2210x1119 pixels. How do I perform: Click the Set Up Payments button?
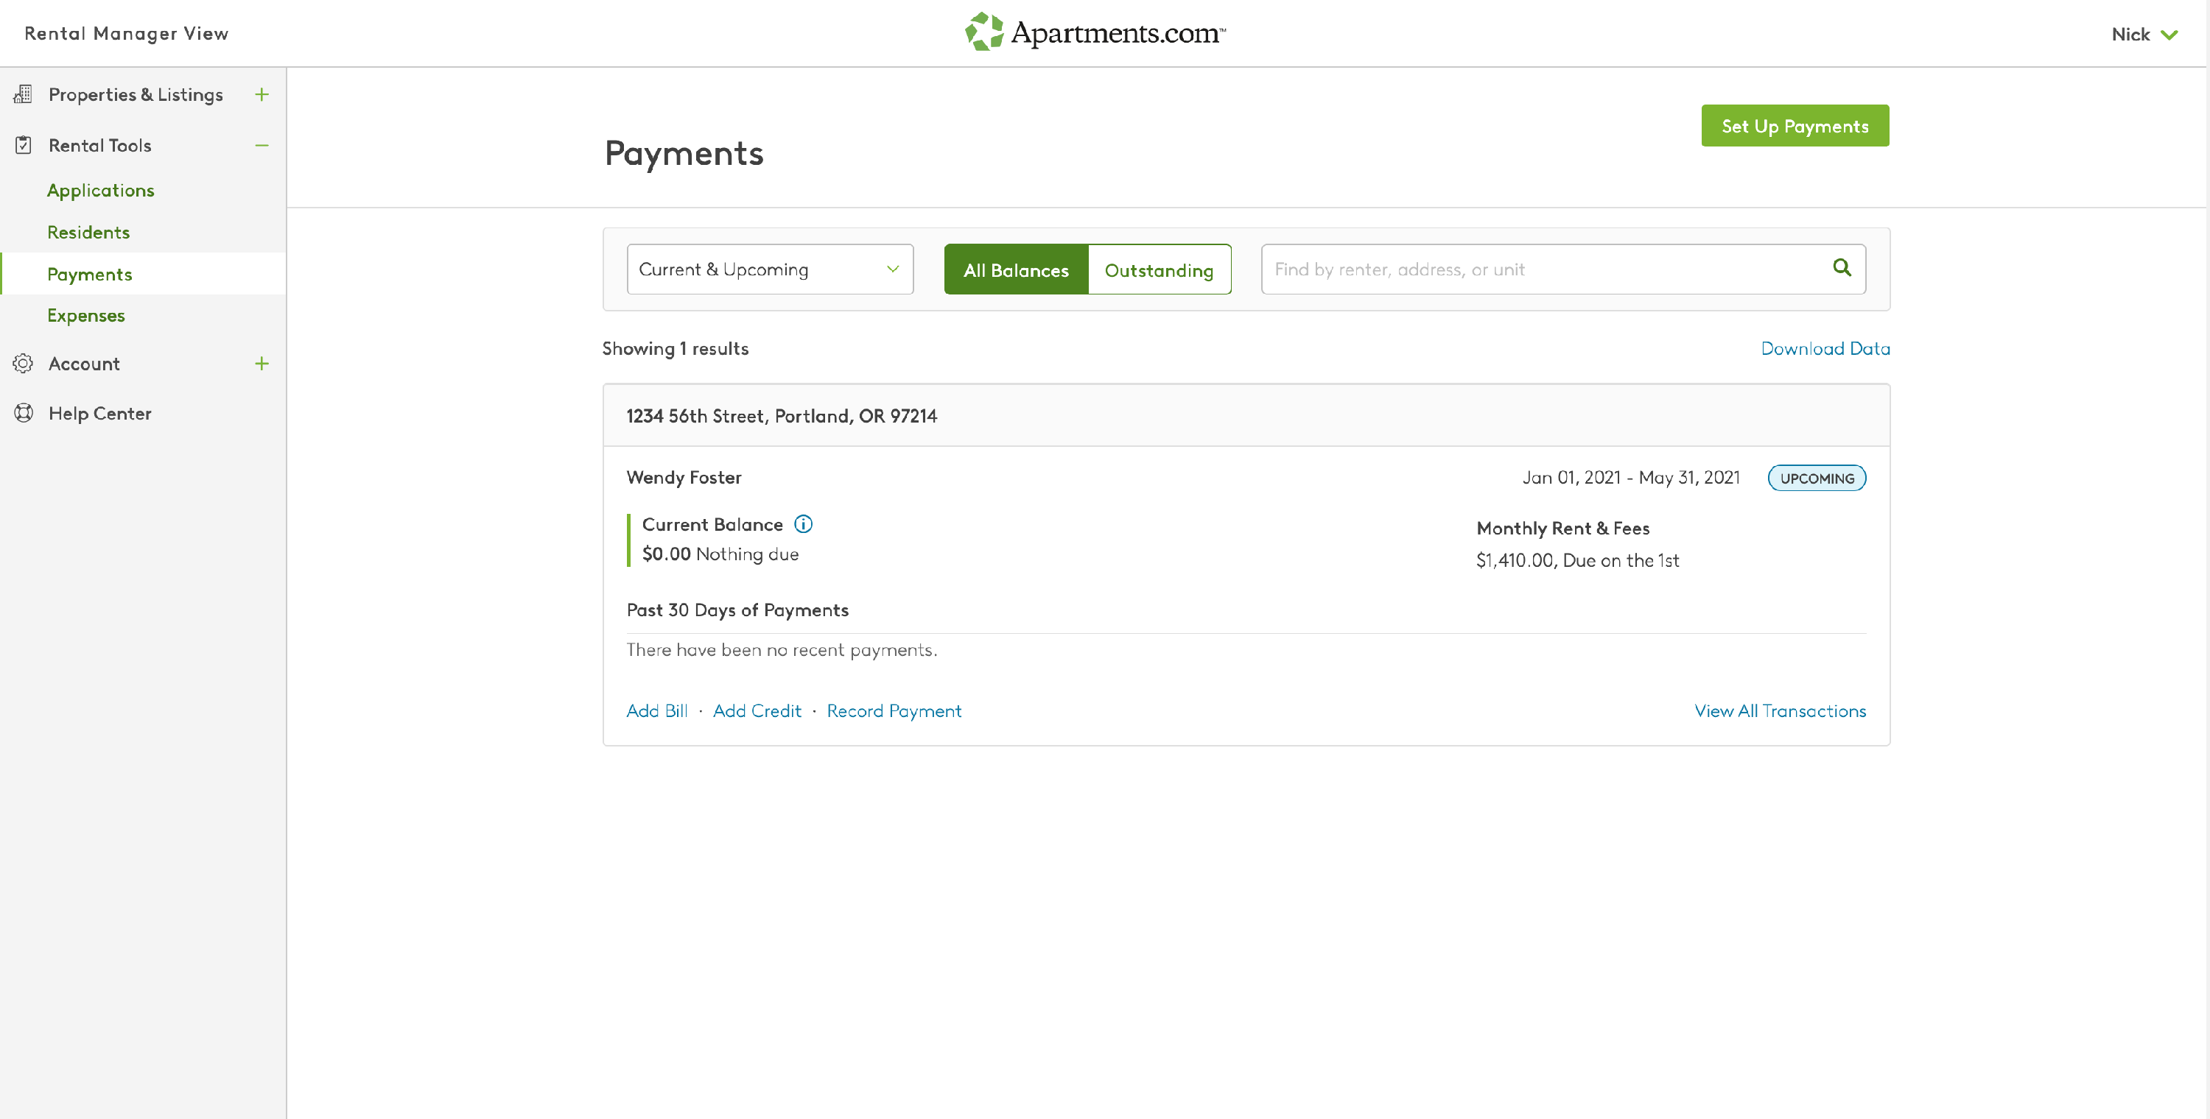1794,126
